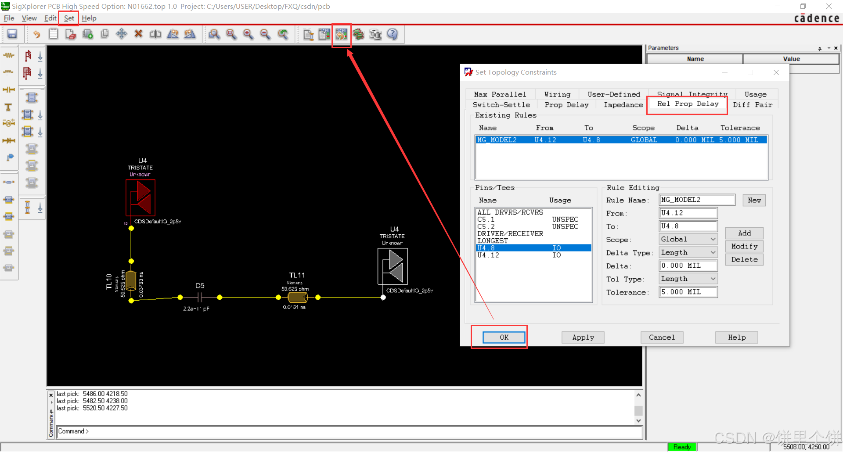Open the View menu
Viewport: 843px width, 452px height.
[x=29, y=18]
